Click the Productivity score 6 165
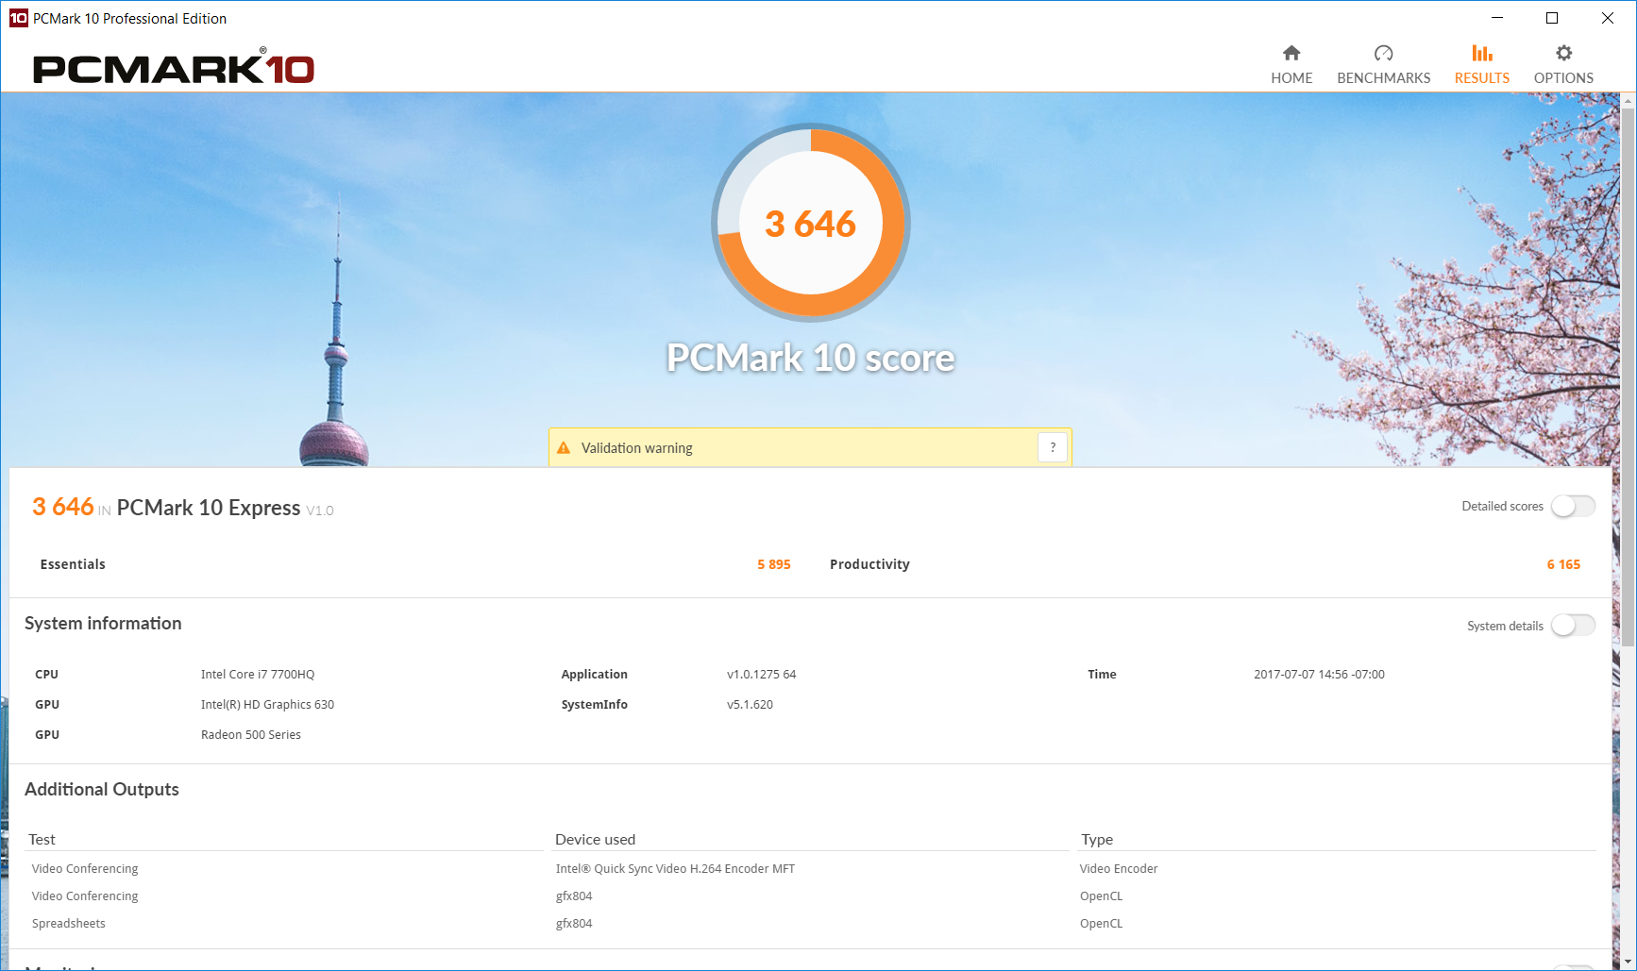 point(1563,564)
